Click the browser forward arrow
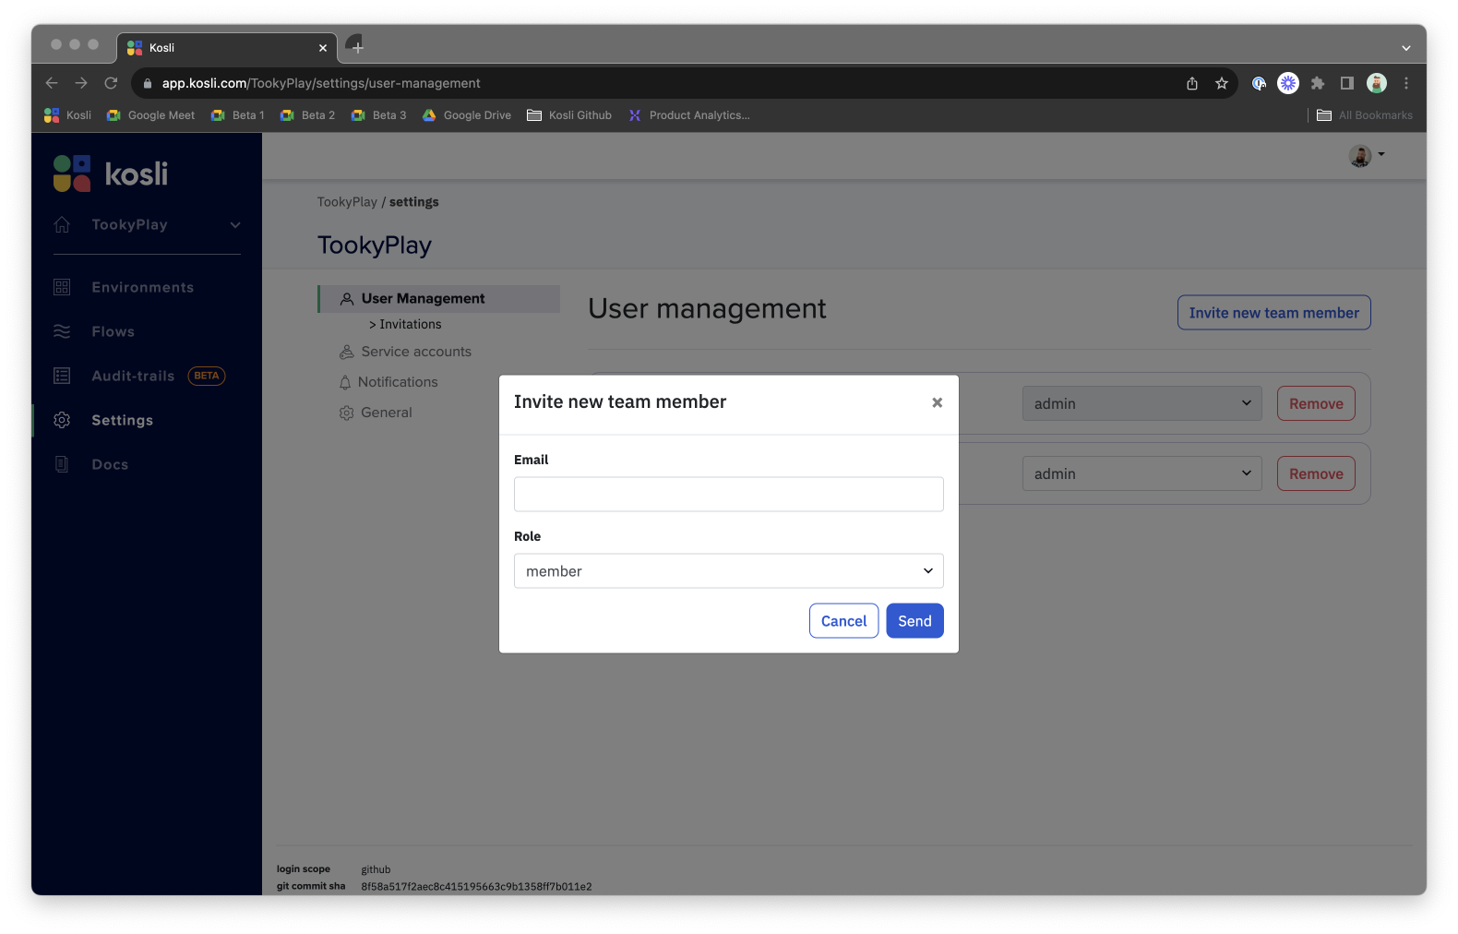Viewport: 1458px width, 934px height. click(81, 83)
